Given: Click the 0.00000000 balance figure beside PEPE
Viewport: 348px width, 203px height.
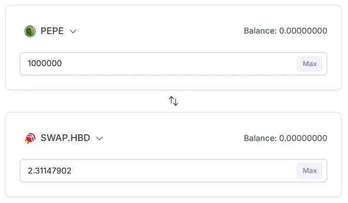Looking at the screenshot, I should (x=303, y=31).
